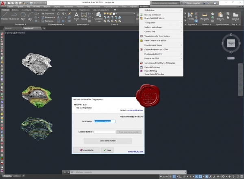This screenshot has width=244, height=179.
Task: Click the mirror tool icon
Action: 58,17
